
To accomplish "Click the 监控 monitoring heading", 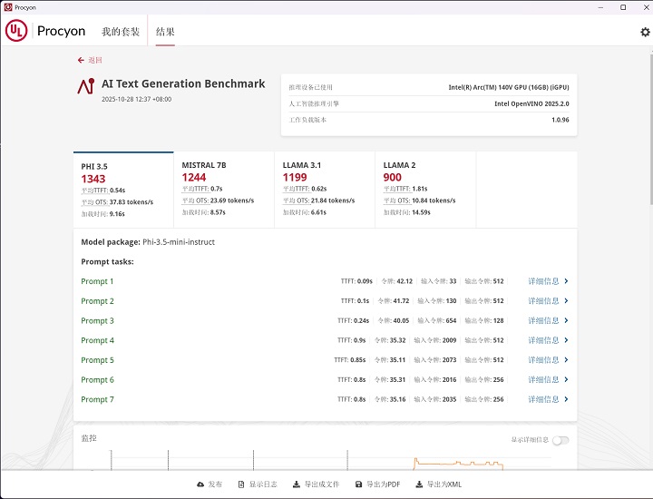I will tap(89, 438).
